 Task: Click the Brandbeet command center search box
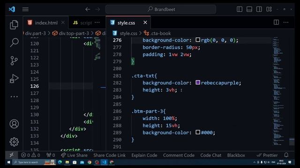[x=161, y=9]
